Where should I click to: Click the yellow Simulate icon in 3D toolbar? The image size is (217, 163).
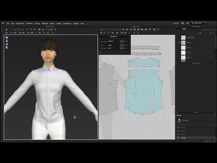pos(6,29)
